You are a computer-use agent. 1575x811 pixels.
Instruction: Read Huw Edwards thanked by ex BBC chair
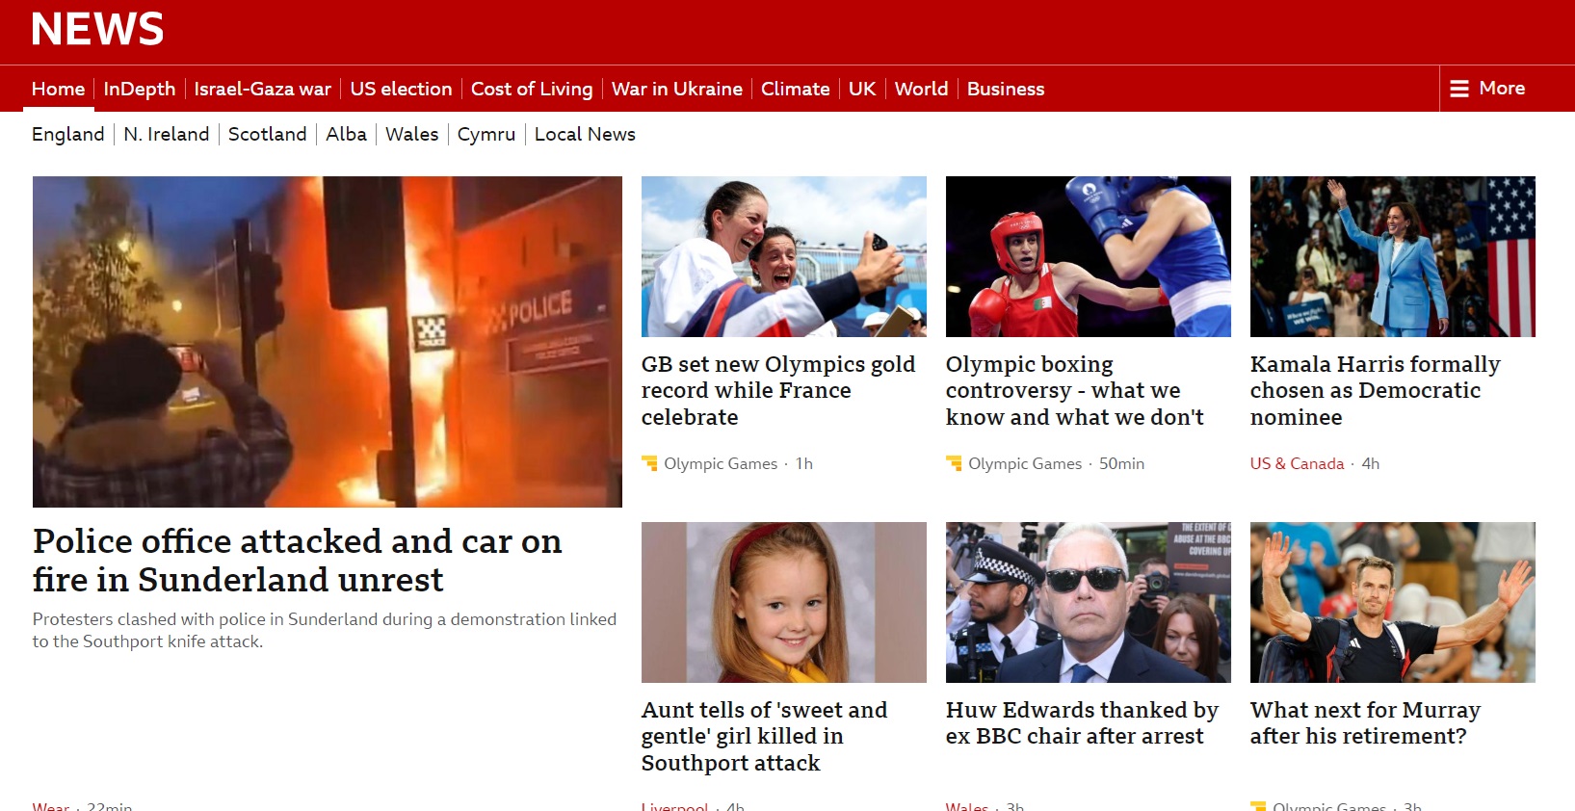[x=1082, y=723]
